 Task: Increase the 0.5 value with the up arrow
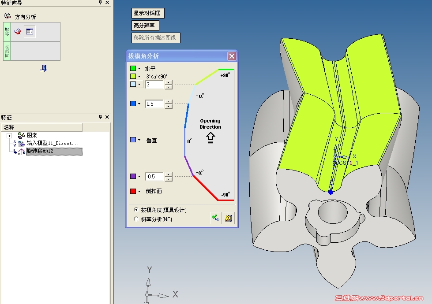[x=169, y=102]
